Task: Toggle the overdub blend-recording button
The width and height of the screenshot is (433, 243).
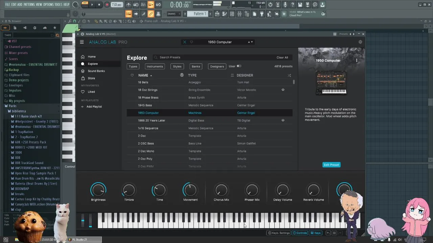Action: (151, 5)
